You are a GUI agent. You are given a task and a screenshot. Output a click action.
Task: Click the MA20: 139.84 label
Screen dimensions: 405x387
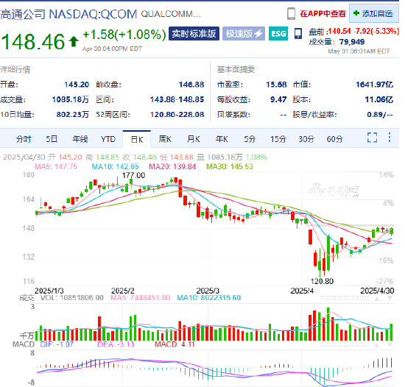172,167
